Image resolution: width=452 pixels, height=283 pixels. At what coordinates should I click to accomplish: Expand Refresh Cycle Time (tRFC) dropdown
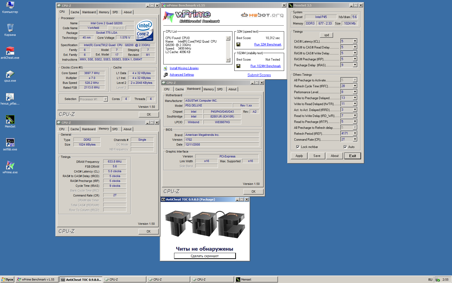355,86
